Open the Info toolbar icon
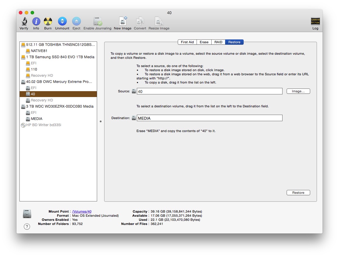Image resolution: width=339 pixels, height=257 pixels. (36, 21)
